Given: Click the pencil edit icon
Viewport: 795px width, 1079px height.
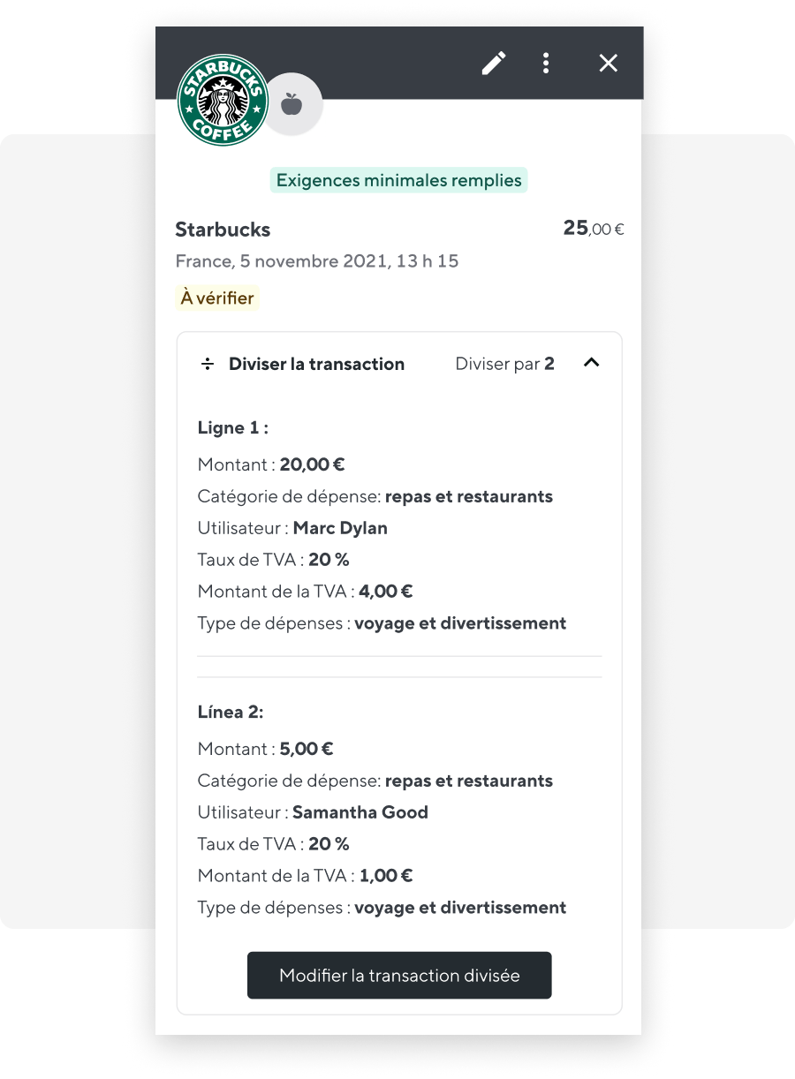Looking at the screenshot, I should tap(494, 63).
